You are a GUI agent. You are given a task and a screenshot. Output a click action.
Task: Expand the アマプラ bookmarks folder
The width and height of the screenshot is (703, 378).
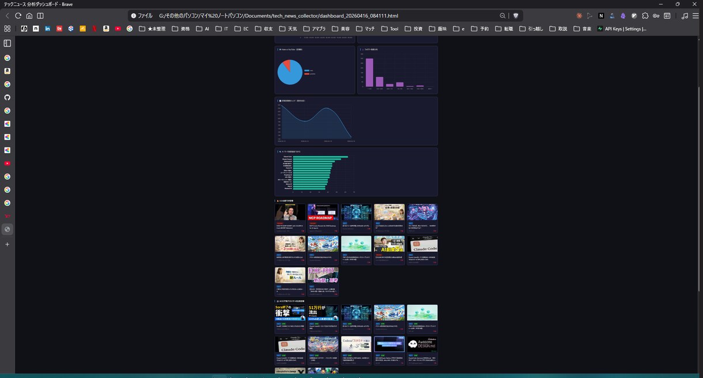(x=315, y=28)
